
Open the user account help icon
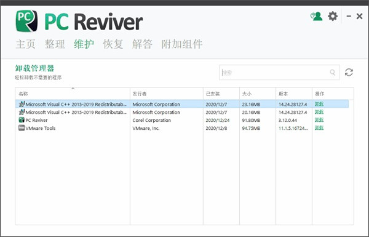click(316, 16)
